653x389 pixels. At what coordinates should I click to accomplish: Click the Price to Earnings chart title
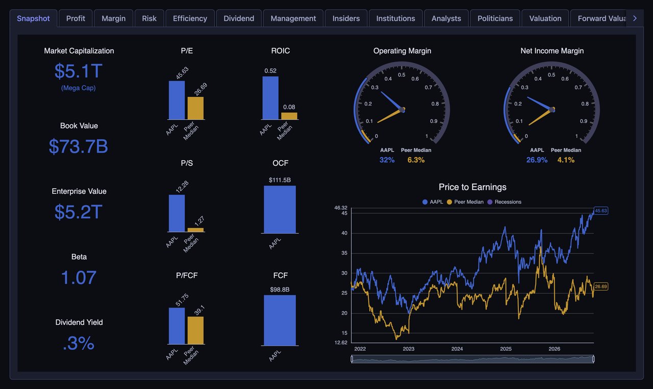(x=472, y=187)
